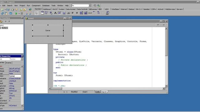The width and height of the screenshot is (200, 112).
Task: Pick the PopupMenu component icon
Action: point(51,13)
